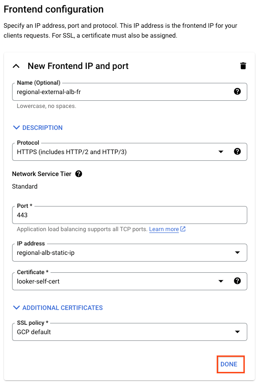Open help icon beside Protocol dropdown
This screenshot has width=258, height=387.
(x=237, y=151)
